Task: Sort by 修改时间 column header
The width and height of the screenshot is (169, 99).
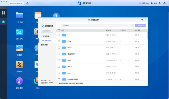Action: (x=108, y=30)
